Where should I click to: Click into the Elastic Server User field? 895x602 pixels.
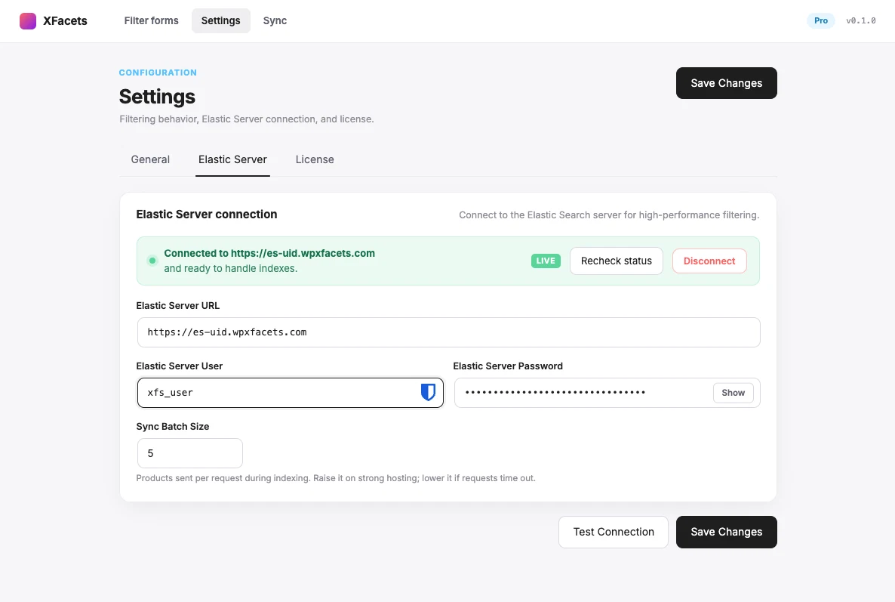[290, 392]
